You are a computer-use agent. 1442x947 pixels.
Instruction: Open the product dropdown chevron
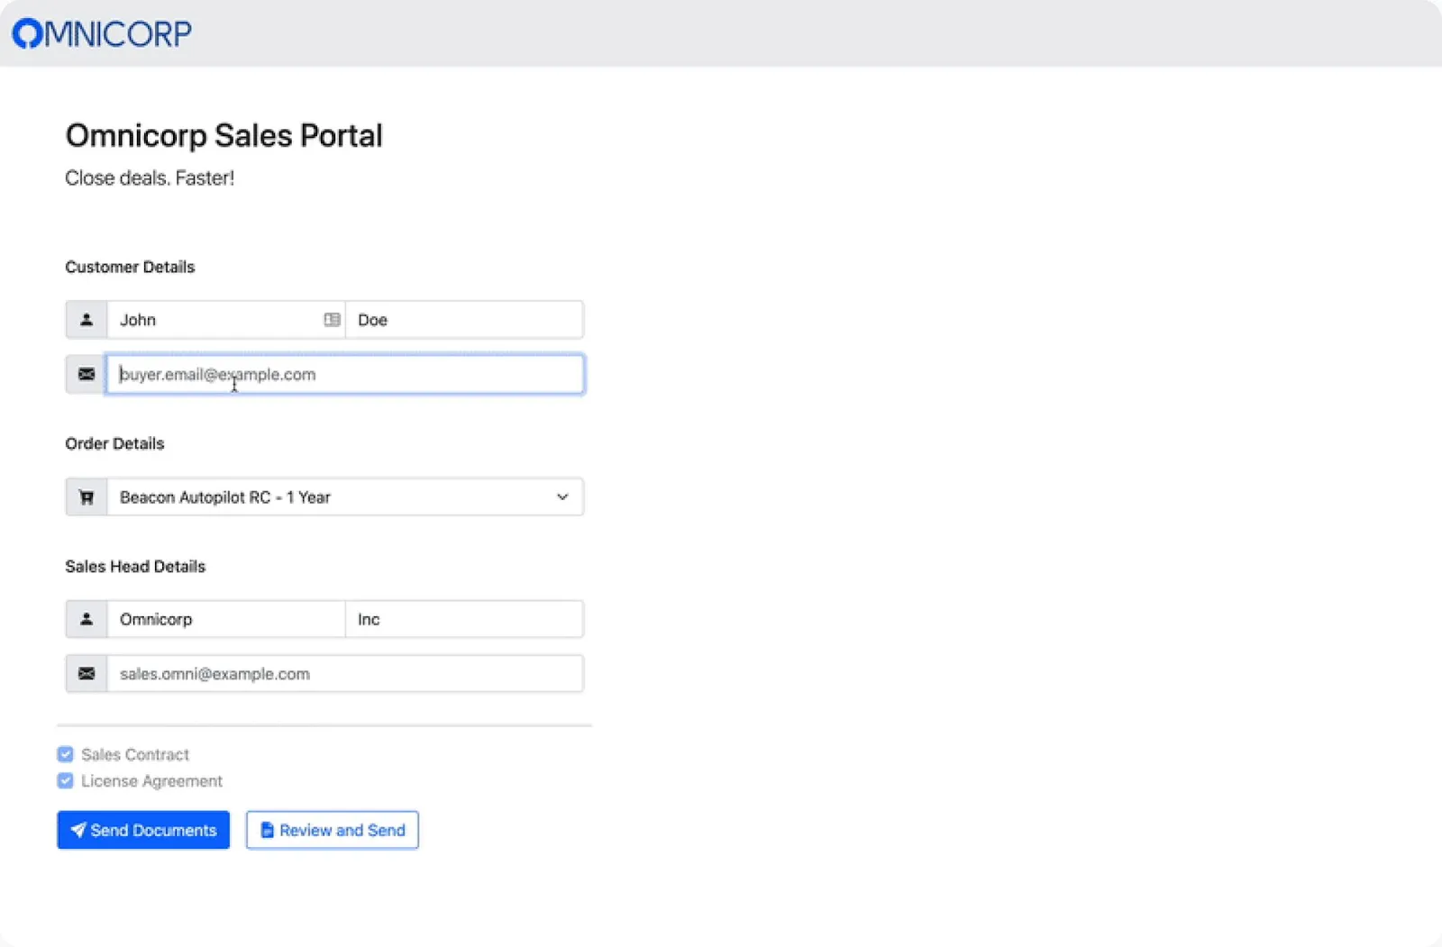coord(561,496)
